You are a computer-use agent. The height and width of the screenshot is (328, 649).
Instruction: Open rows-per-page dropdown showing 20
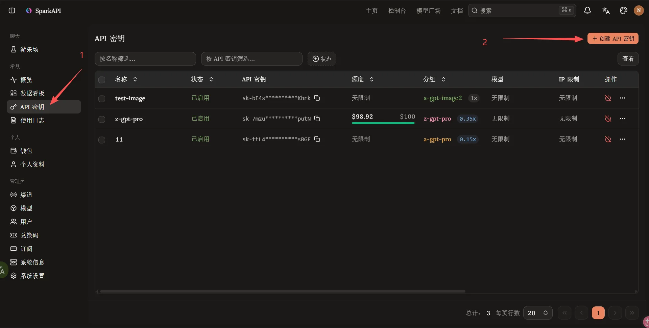pyautogui.click(x=538, y=313)
